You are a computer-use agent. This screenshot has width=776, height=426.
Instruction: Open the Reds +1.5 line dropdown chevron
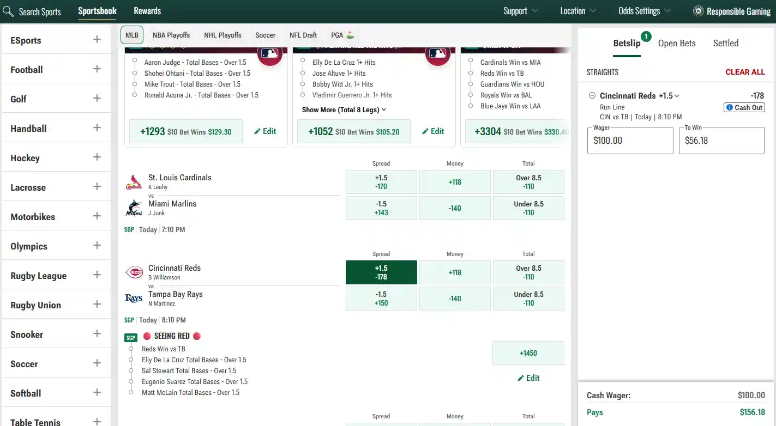coord(677,96)
